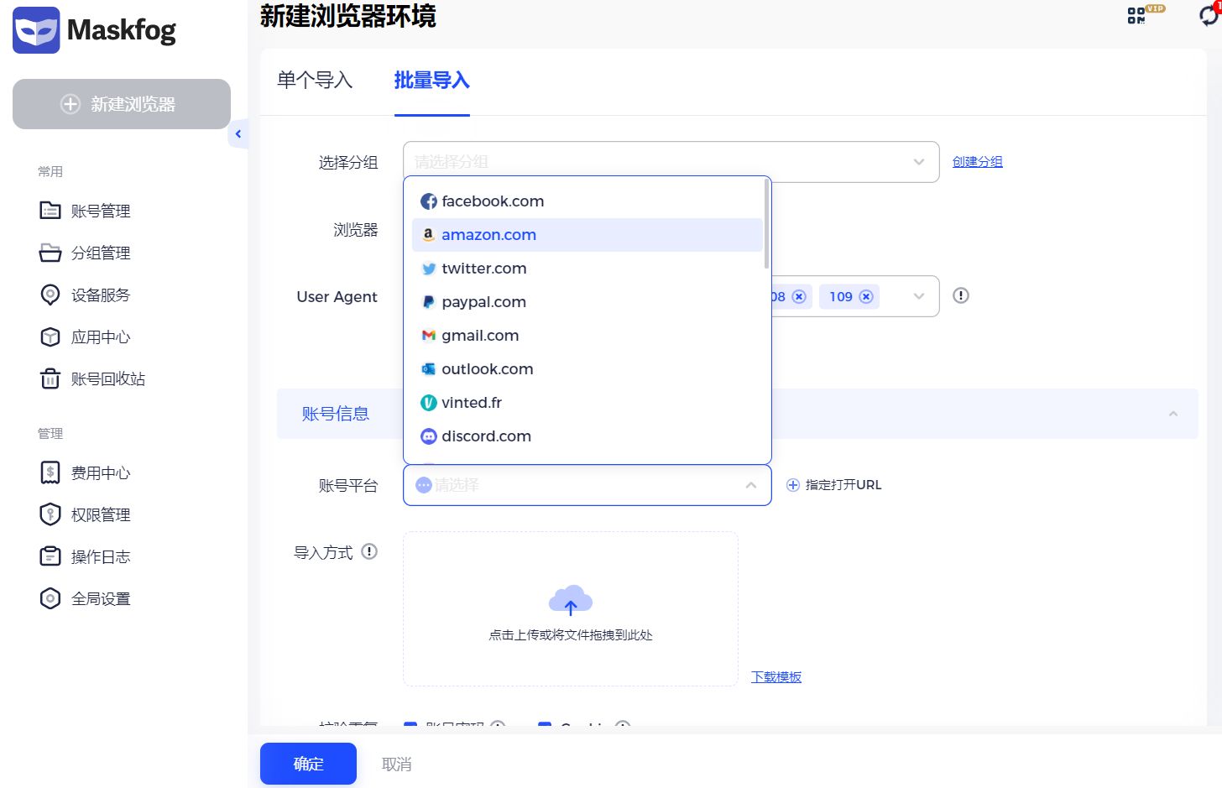Open the 选择分组 dropdown
1222x788 pixels.
pos(671,162)
